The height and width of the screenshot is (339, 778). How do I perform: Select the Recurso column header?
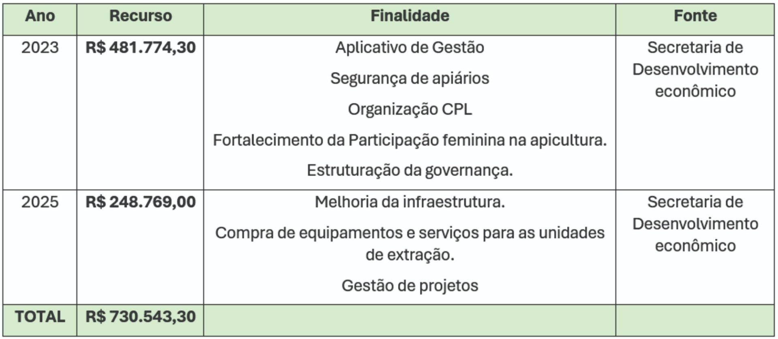coord(140,16)
